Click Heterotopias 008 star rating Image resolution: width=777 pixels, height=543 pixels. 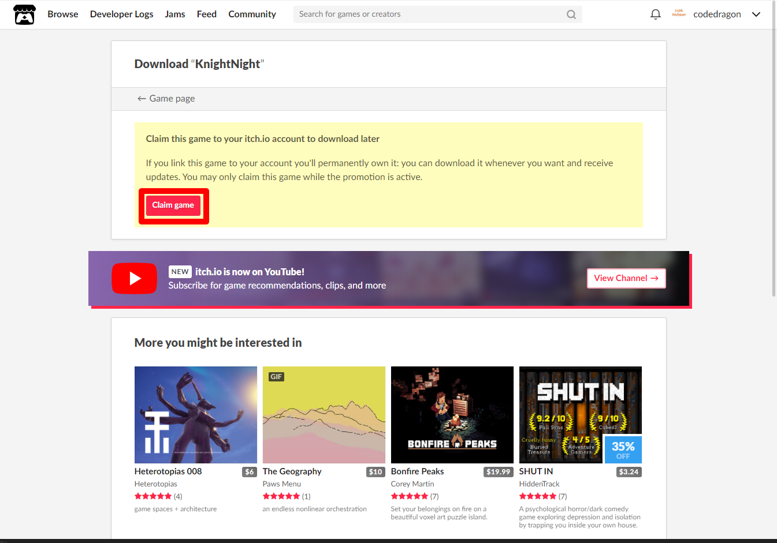153,496
